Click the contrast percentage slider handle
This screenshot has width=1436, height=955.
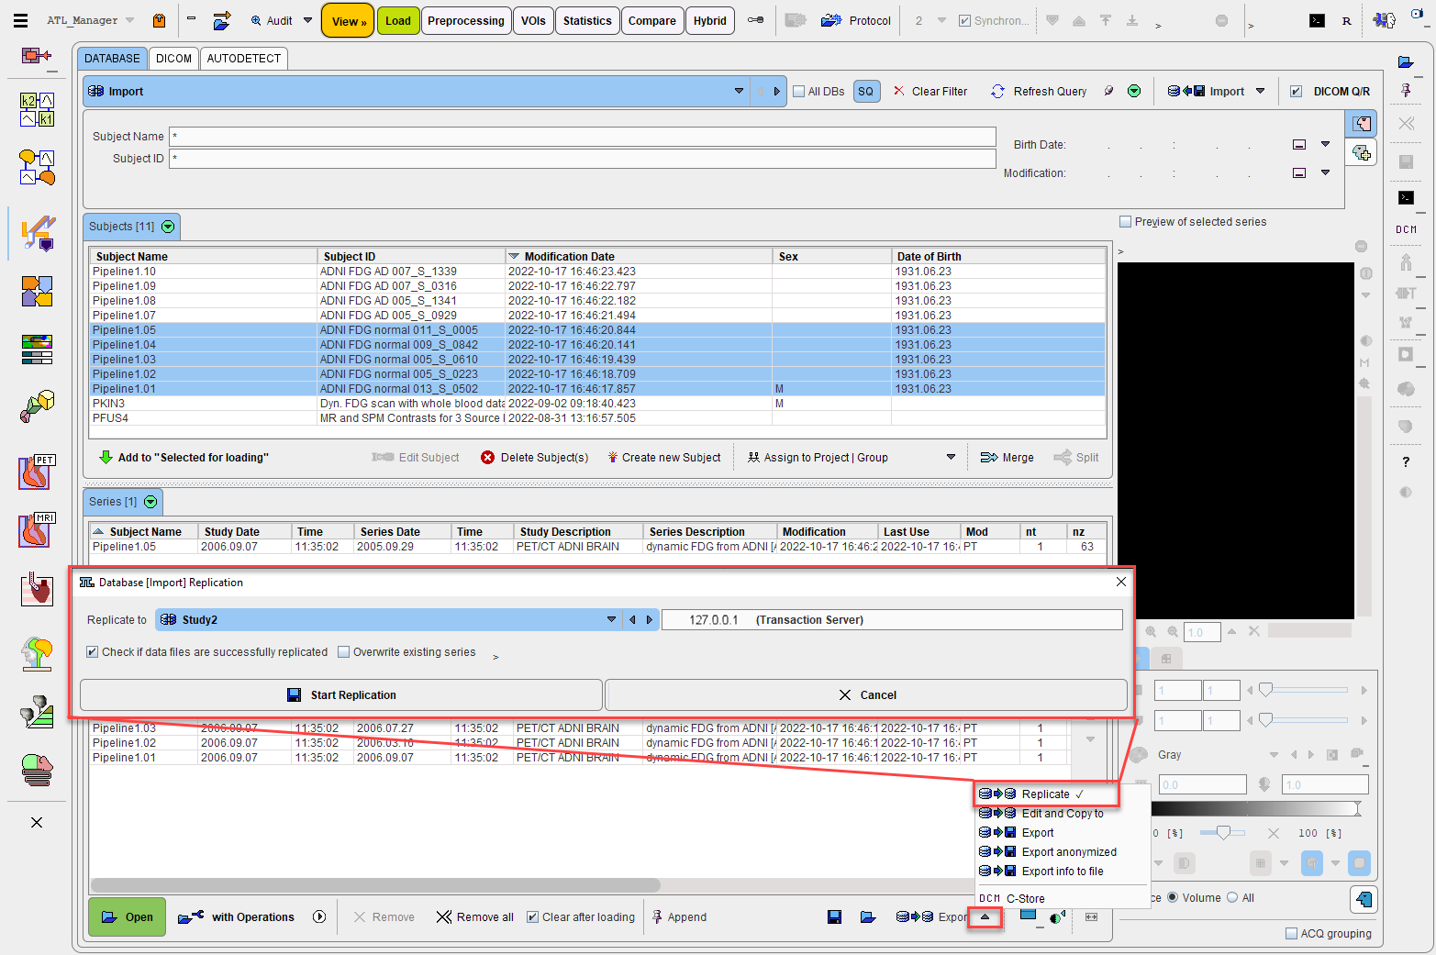pos(1222,832)
